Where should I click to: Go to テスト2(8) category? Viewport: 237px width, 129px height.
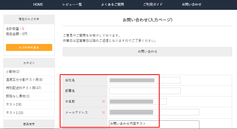[x=14, y=104]
